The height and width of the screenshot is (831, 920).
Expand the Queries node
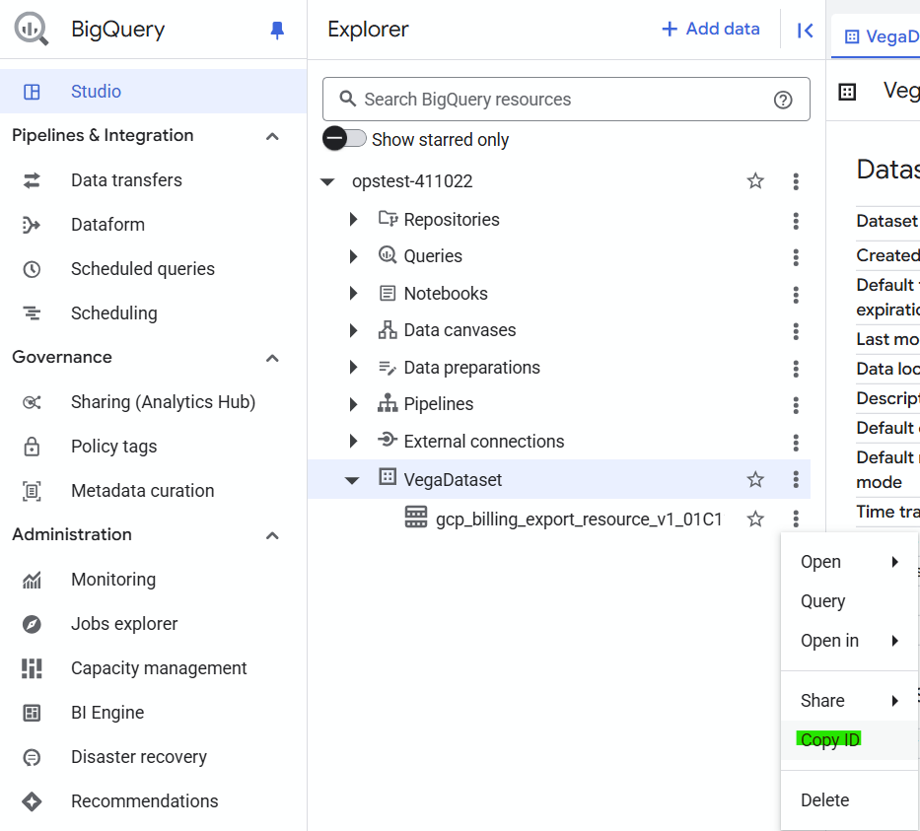click(353, 256)
